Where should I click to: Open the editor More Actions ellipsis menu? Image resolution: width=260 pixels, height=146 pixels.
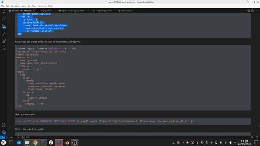[x=257, y=11]
